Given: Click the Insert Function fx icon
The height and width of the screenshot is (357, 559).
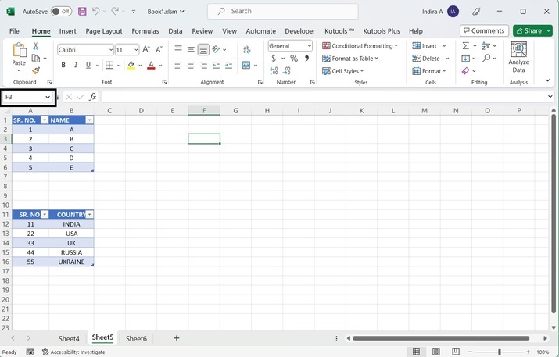Looking at the screenshot, I should [92, 97].
